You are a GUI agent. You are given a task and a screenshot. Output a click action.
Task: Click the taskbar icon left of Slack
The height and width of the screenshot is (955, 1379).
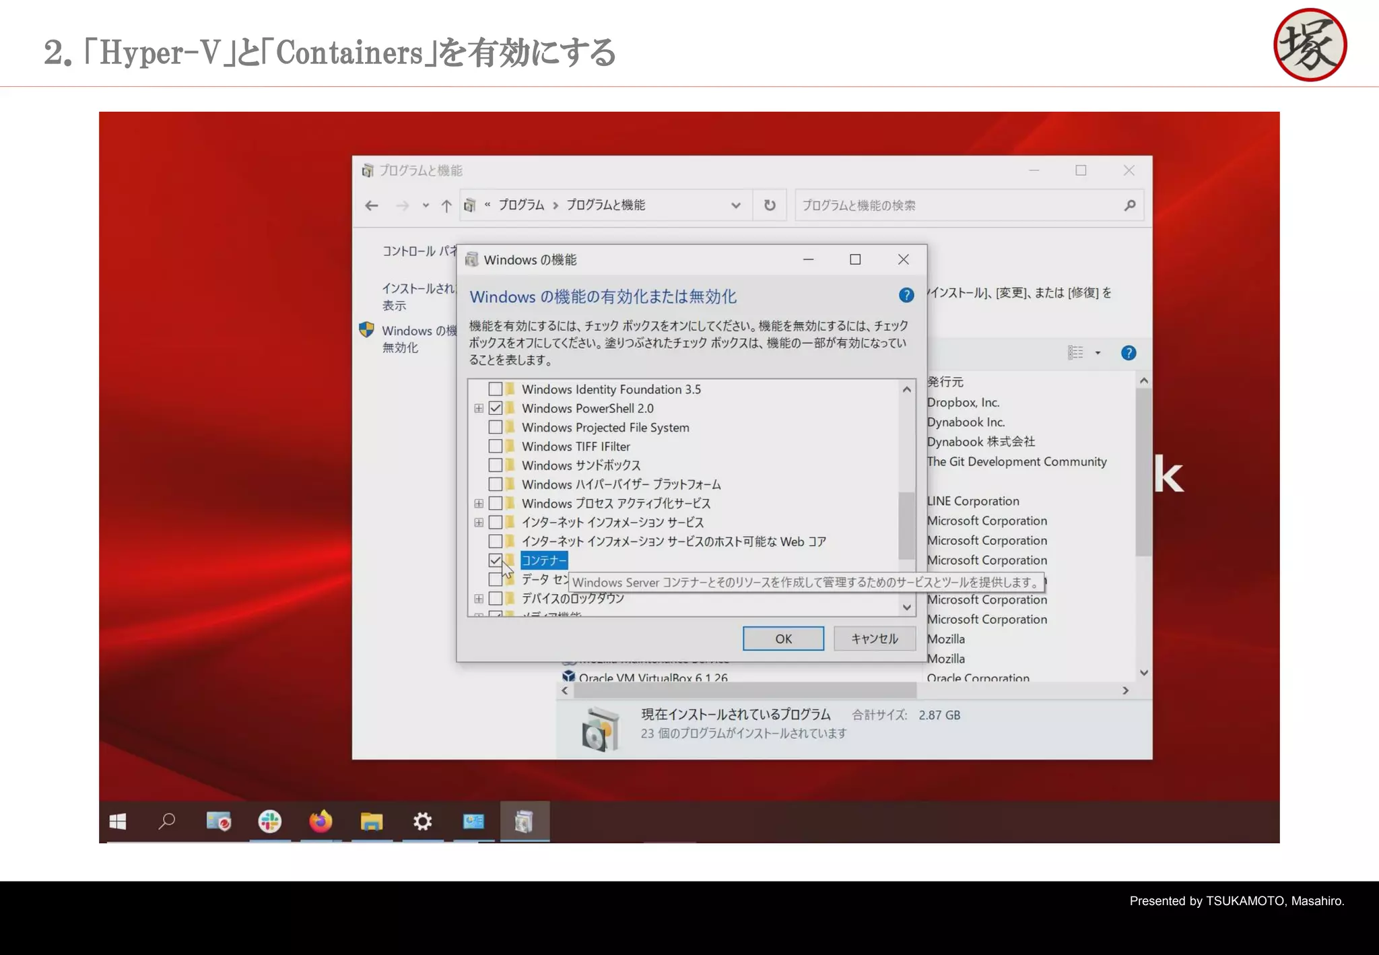click(x=219, y=822)
